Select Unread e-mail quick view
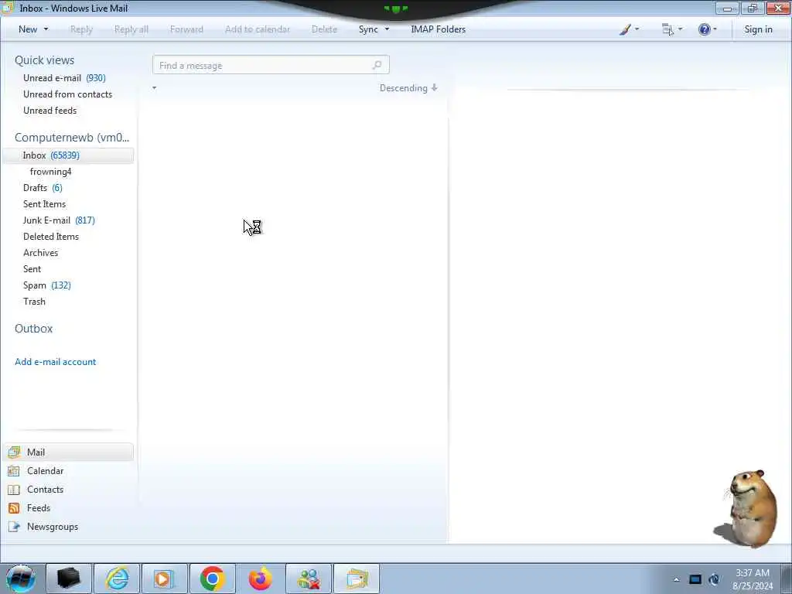This screenshot has width=792, height=594. pos(64,78)
